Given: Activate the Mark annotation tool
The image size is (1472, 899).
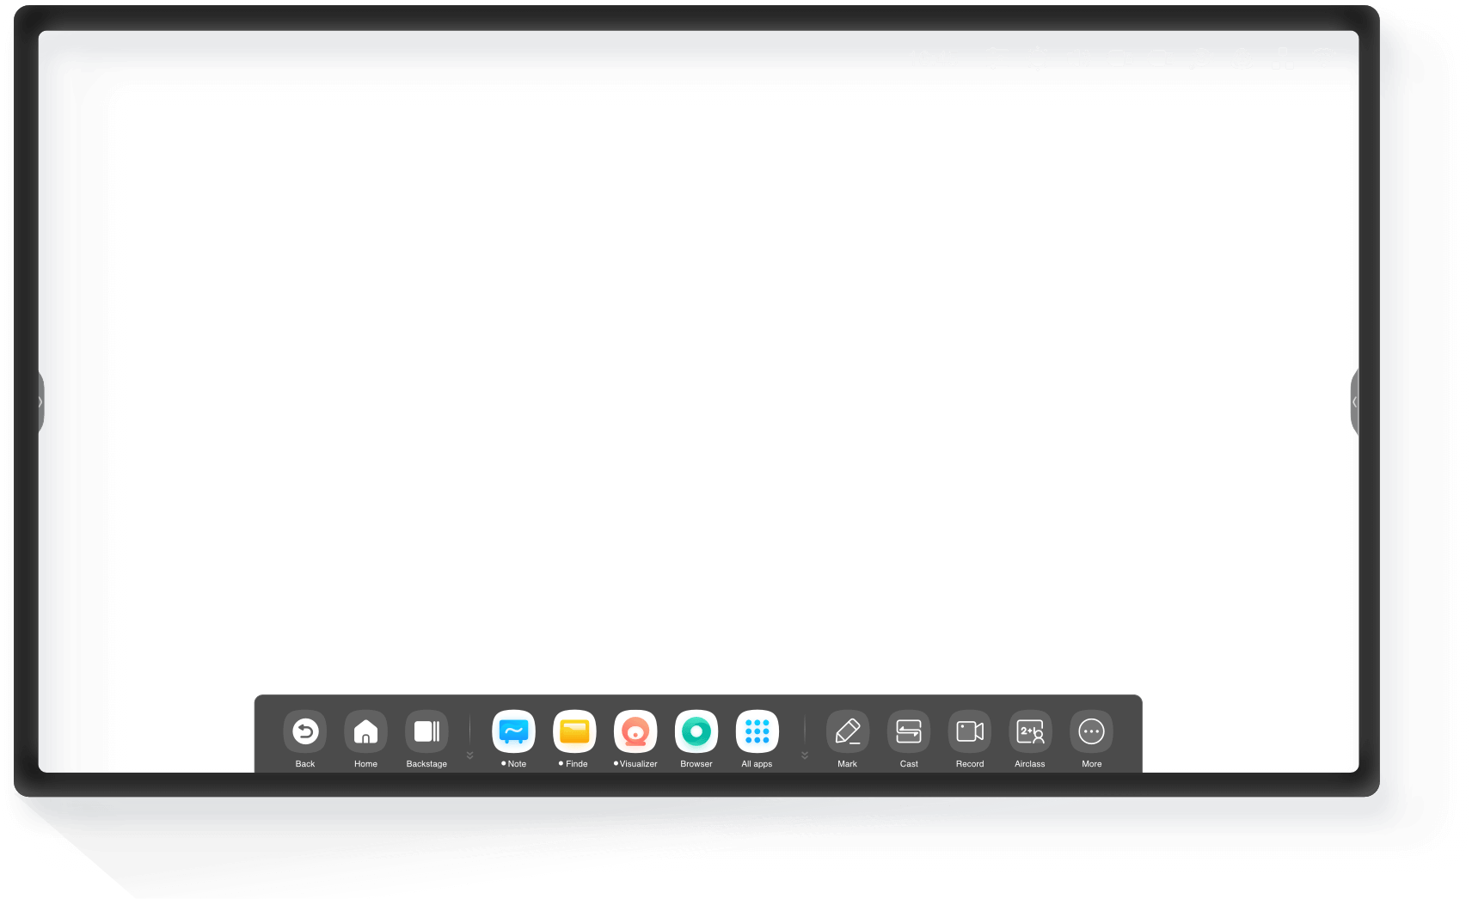Looking at the screenshot, I should [848, 731].
